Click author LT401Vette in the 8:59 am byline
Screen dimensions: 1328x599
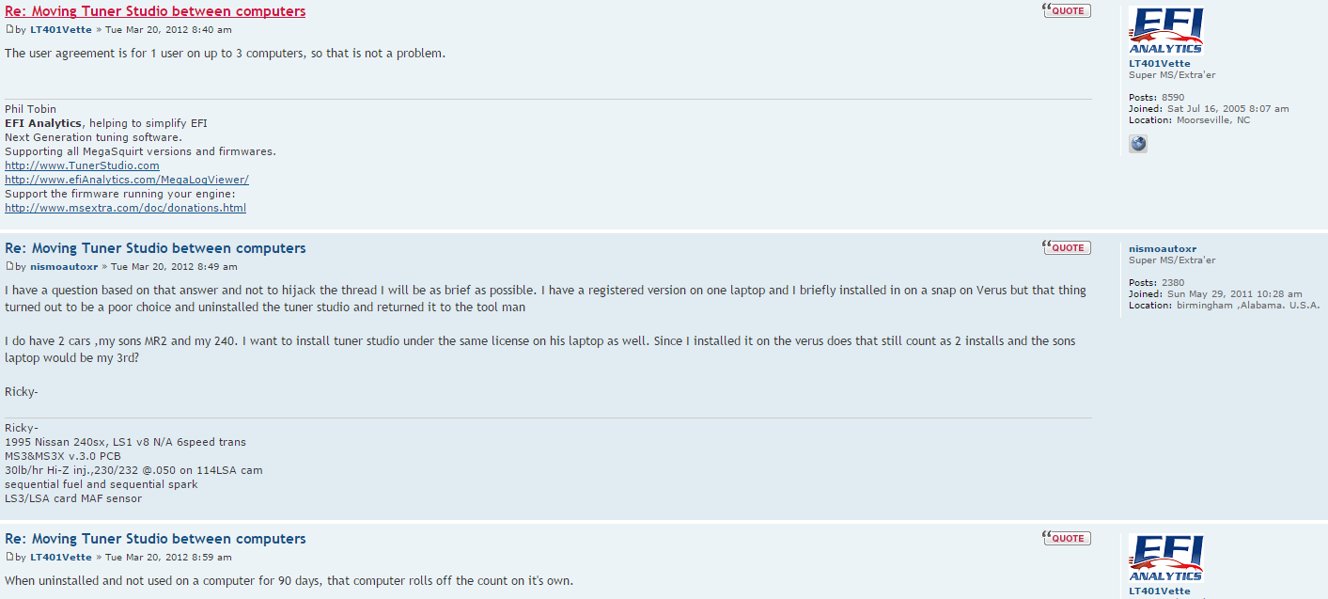61,558
